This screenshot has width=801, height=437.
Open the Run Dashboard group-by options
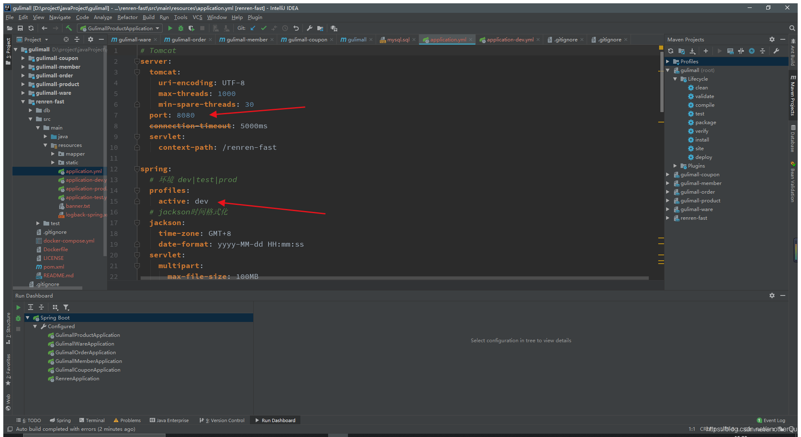pyautogui.click(x=55, y=307)
